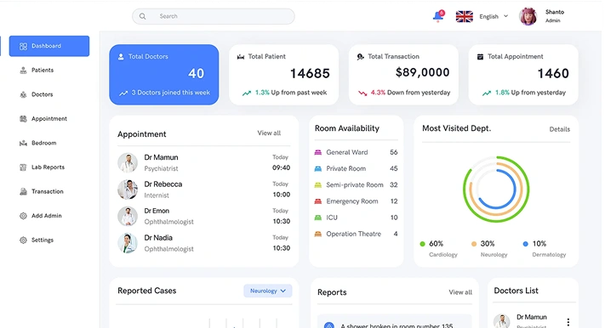
Task: Click the Total Appointment calendar icon
Action: click(481, 57)
